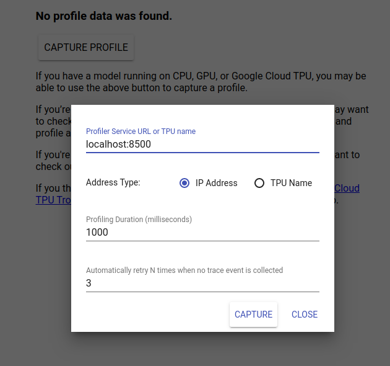Open the Cloud TPU troubleshooting link
Viewport: 390px width, 366px height.
point(347,188)
